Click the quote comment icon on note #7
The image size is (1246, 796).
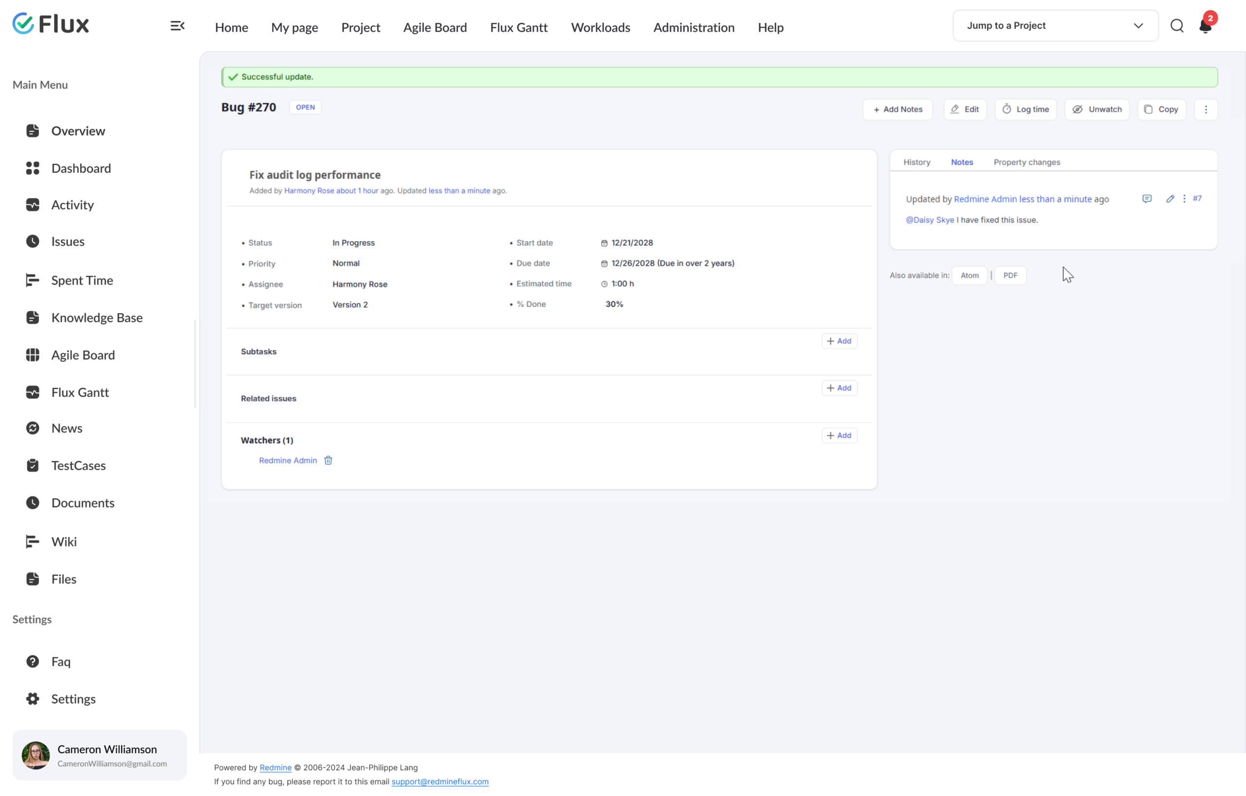[x=1147, y=199]
